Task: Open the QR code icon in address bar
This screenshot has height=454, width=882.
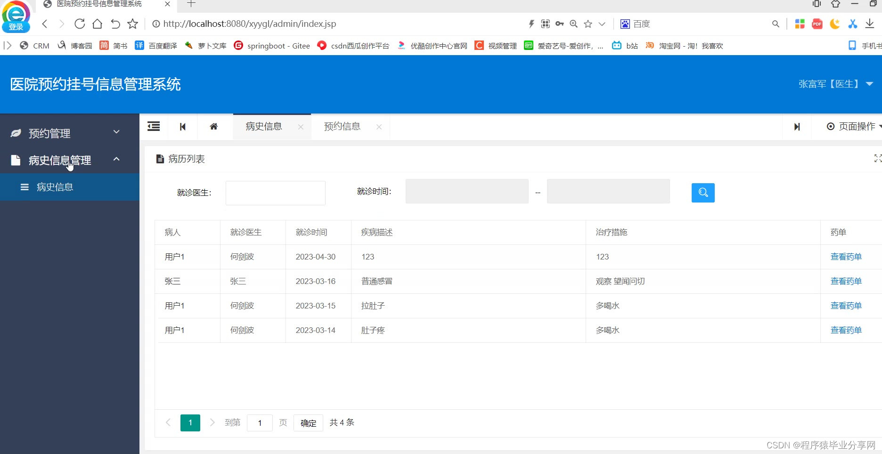Action: click(x=546, y=24)
